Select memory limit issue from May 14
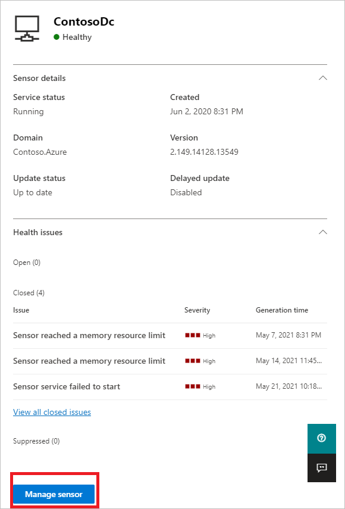This screenshot has height=509, width=345. click(170, 361)
